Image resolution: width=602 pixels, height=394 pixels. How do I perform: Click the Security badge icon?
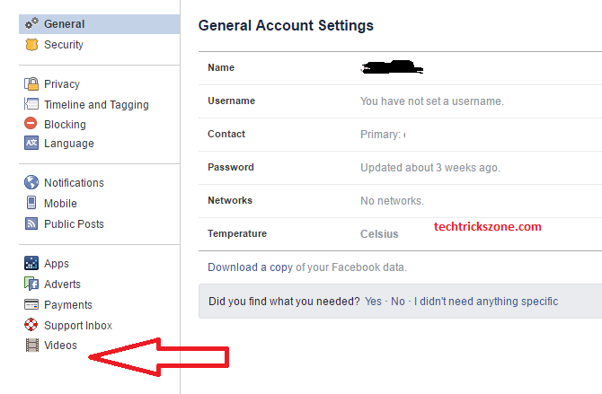point(31,44)
